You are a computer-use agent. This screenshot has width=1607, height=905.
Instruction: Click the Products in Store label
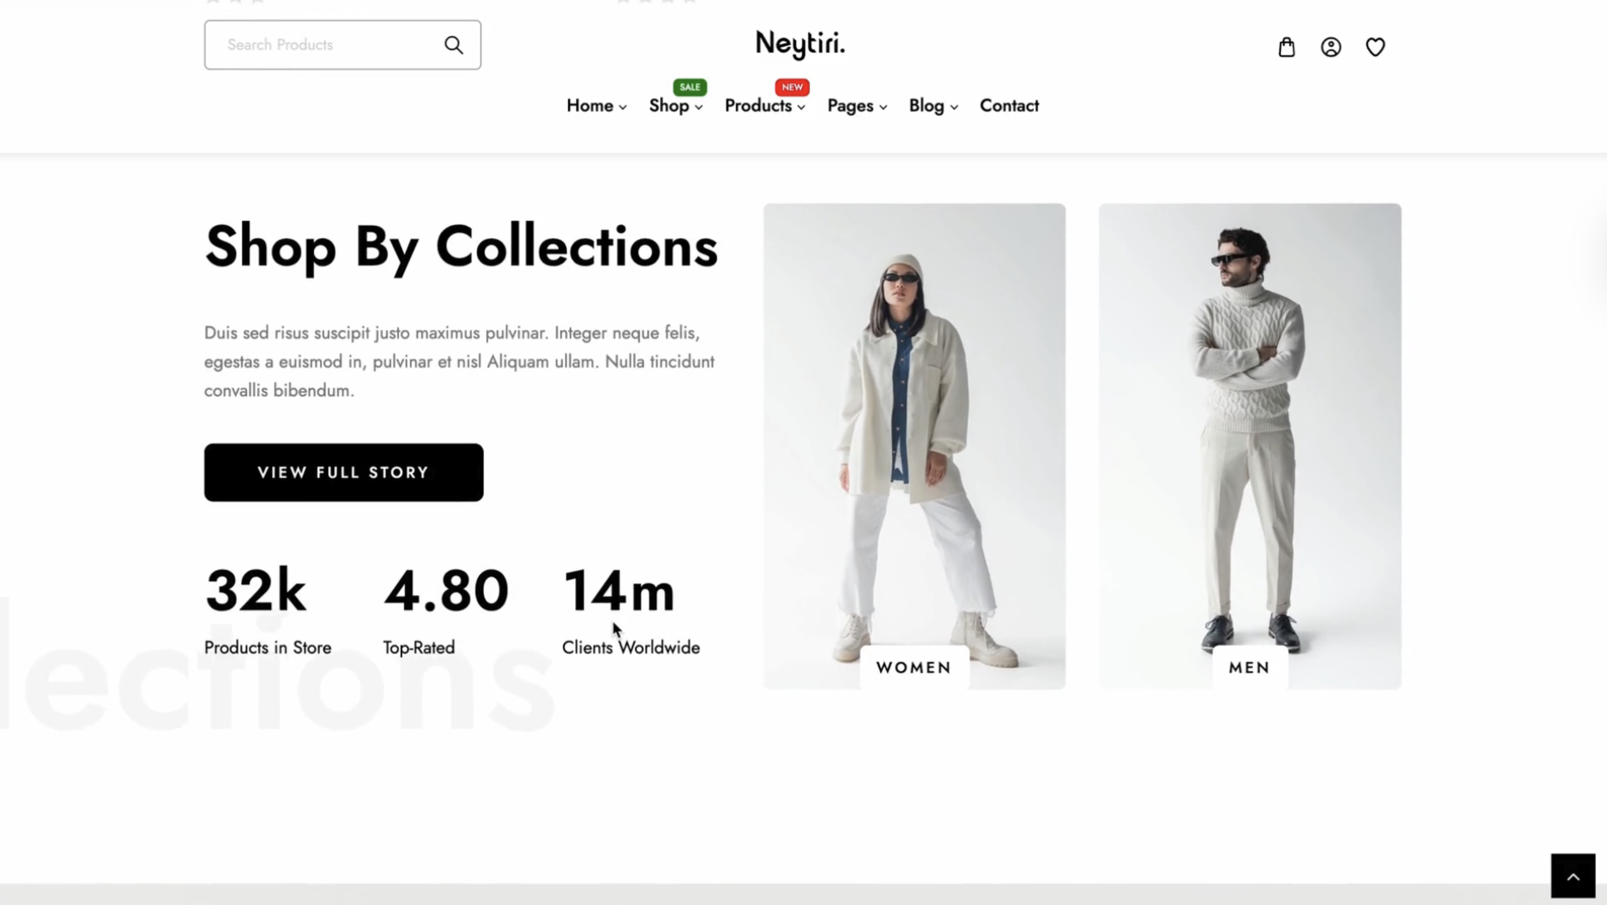(x=268, y=647)
